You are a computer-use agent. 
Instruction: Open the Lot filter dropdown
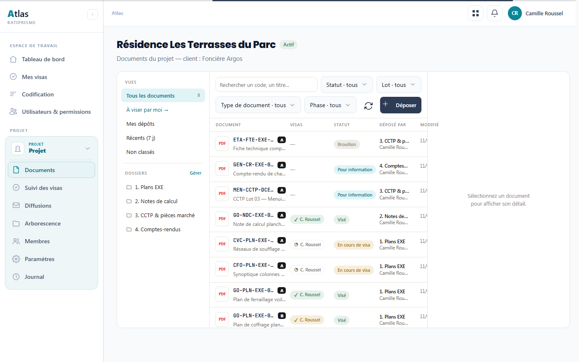(399, 85)
